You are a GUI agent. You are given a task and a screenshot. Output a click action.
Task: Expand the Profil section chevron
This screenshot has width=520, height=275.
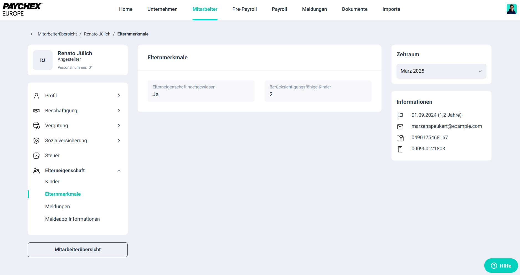click(119, 96)
